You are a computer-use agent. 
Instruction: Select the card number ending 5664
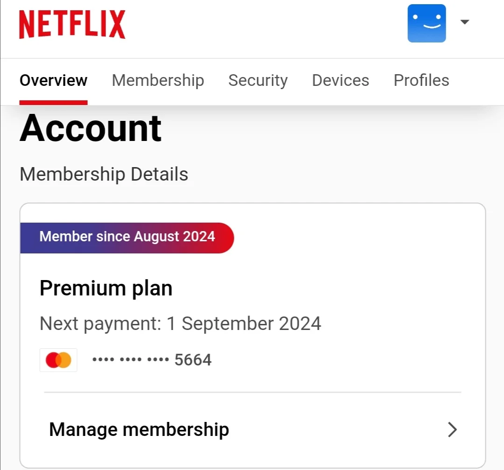tap(152, 359)
